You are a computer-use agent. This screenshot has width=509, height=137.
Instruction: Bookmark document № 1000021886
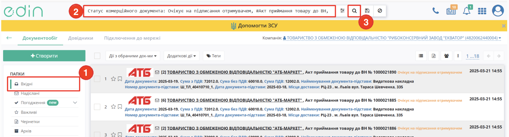120,135
